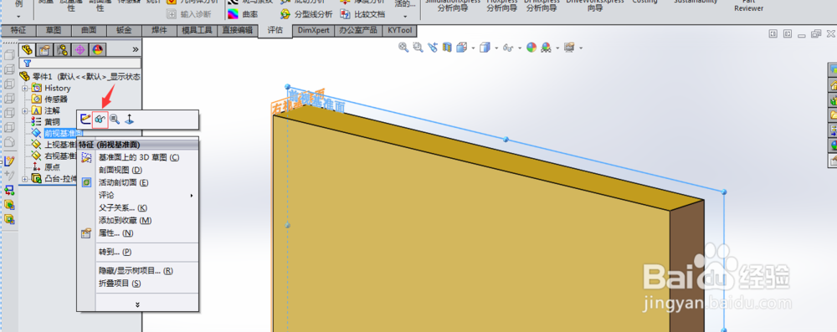The image size is (837, 332).
Task: Switch to the 特征 ribbon tab
Action: point(18,30)
